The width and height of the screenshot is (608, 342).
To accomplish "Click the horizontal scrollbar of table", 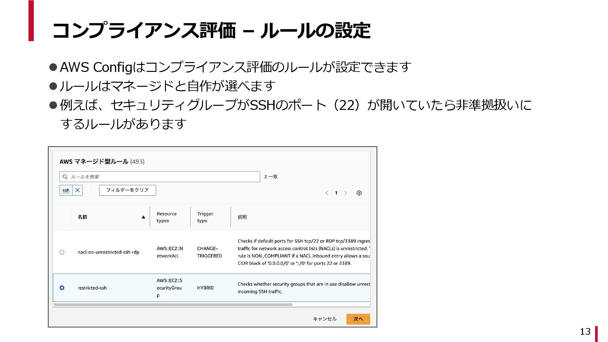I will [x=173, y=305].
